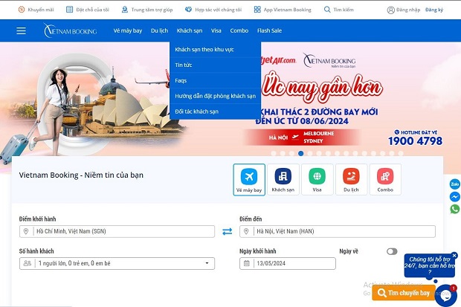Screen dimensions: 461x307
Task: Click the App Vietnam Booking grid icon
Action: click(257, 10)
